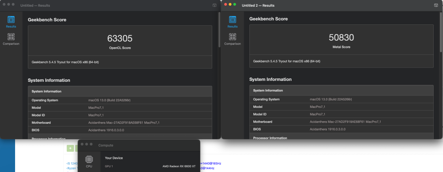The image size is (443, 172).
Task: Close the Untitled Results window
Action: pyautogui.click(x=4, y=4)
